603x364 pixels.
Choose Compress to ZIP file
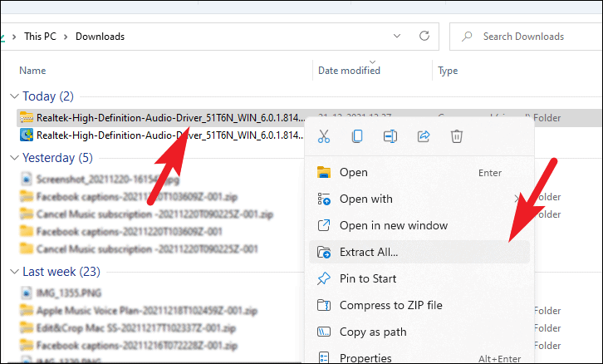coord(419,305)
